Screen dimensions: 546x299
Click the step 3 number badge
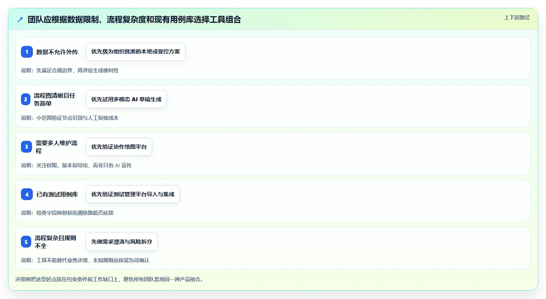click(26, 147)
